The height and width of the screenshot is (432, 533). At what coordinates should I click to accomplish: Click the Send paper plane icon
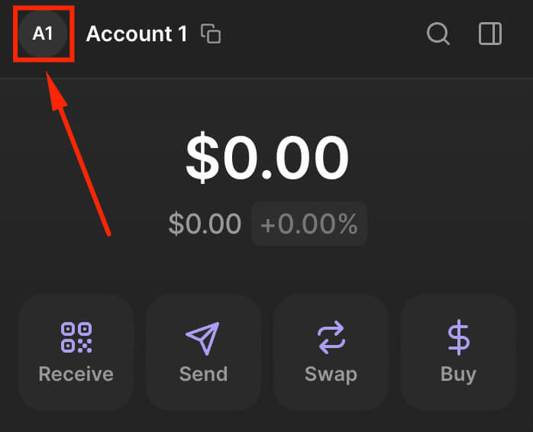[x=202, y=337]
